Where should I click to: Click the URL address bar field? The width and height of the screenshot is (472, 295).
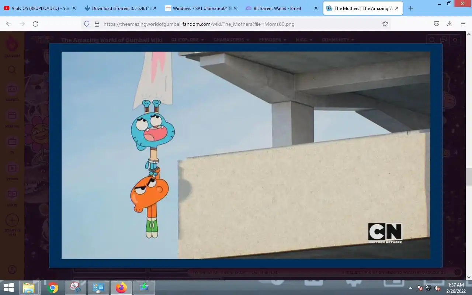[236, 24]
